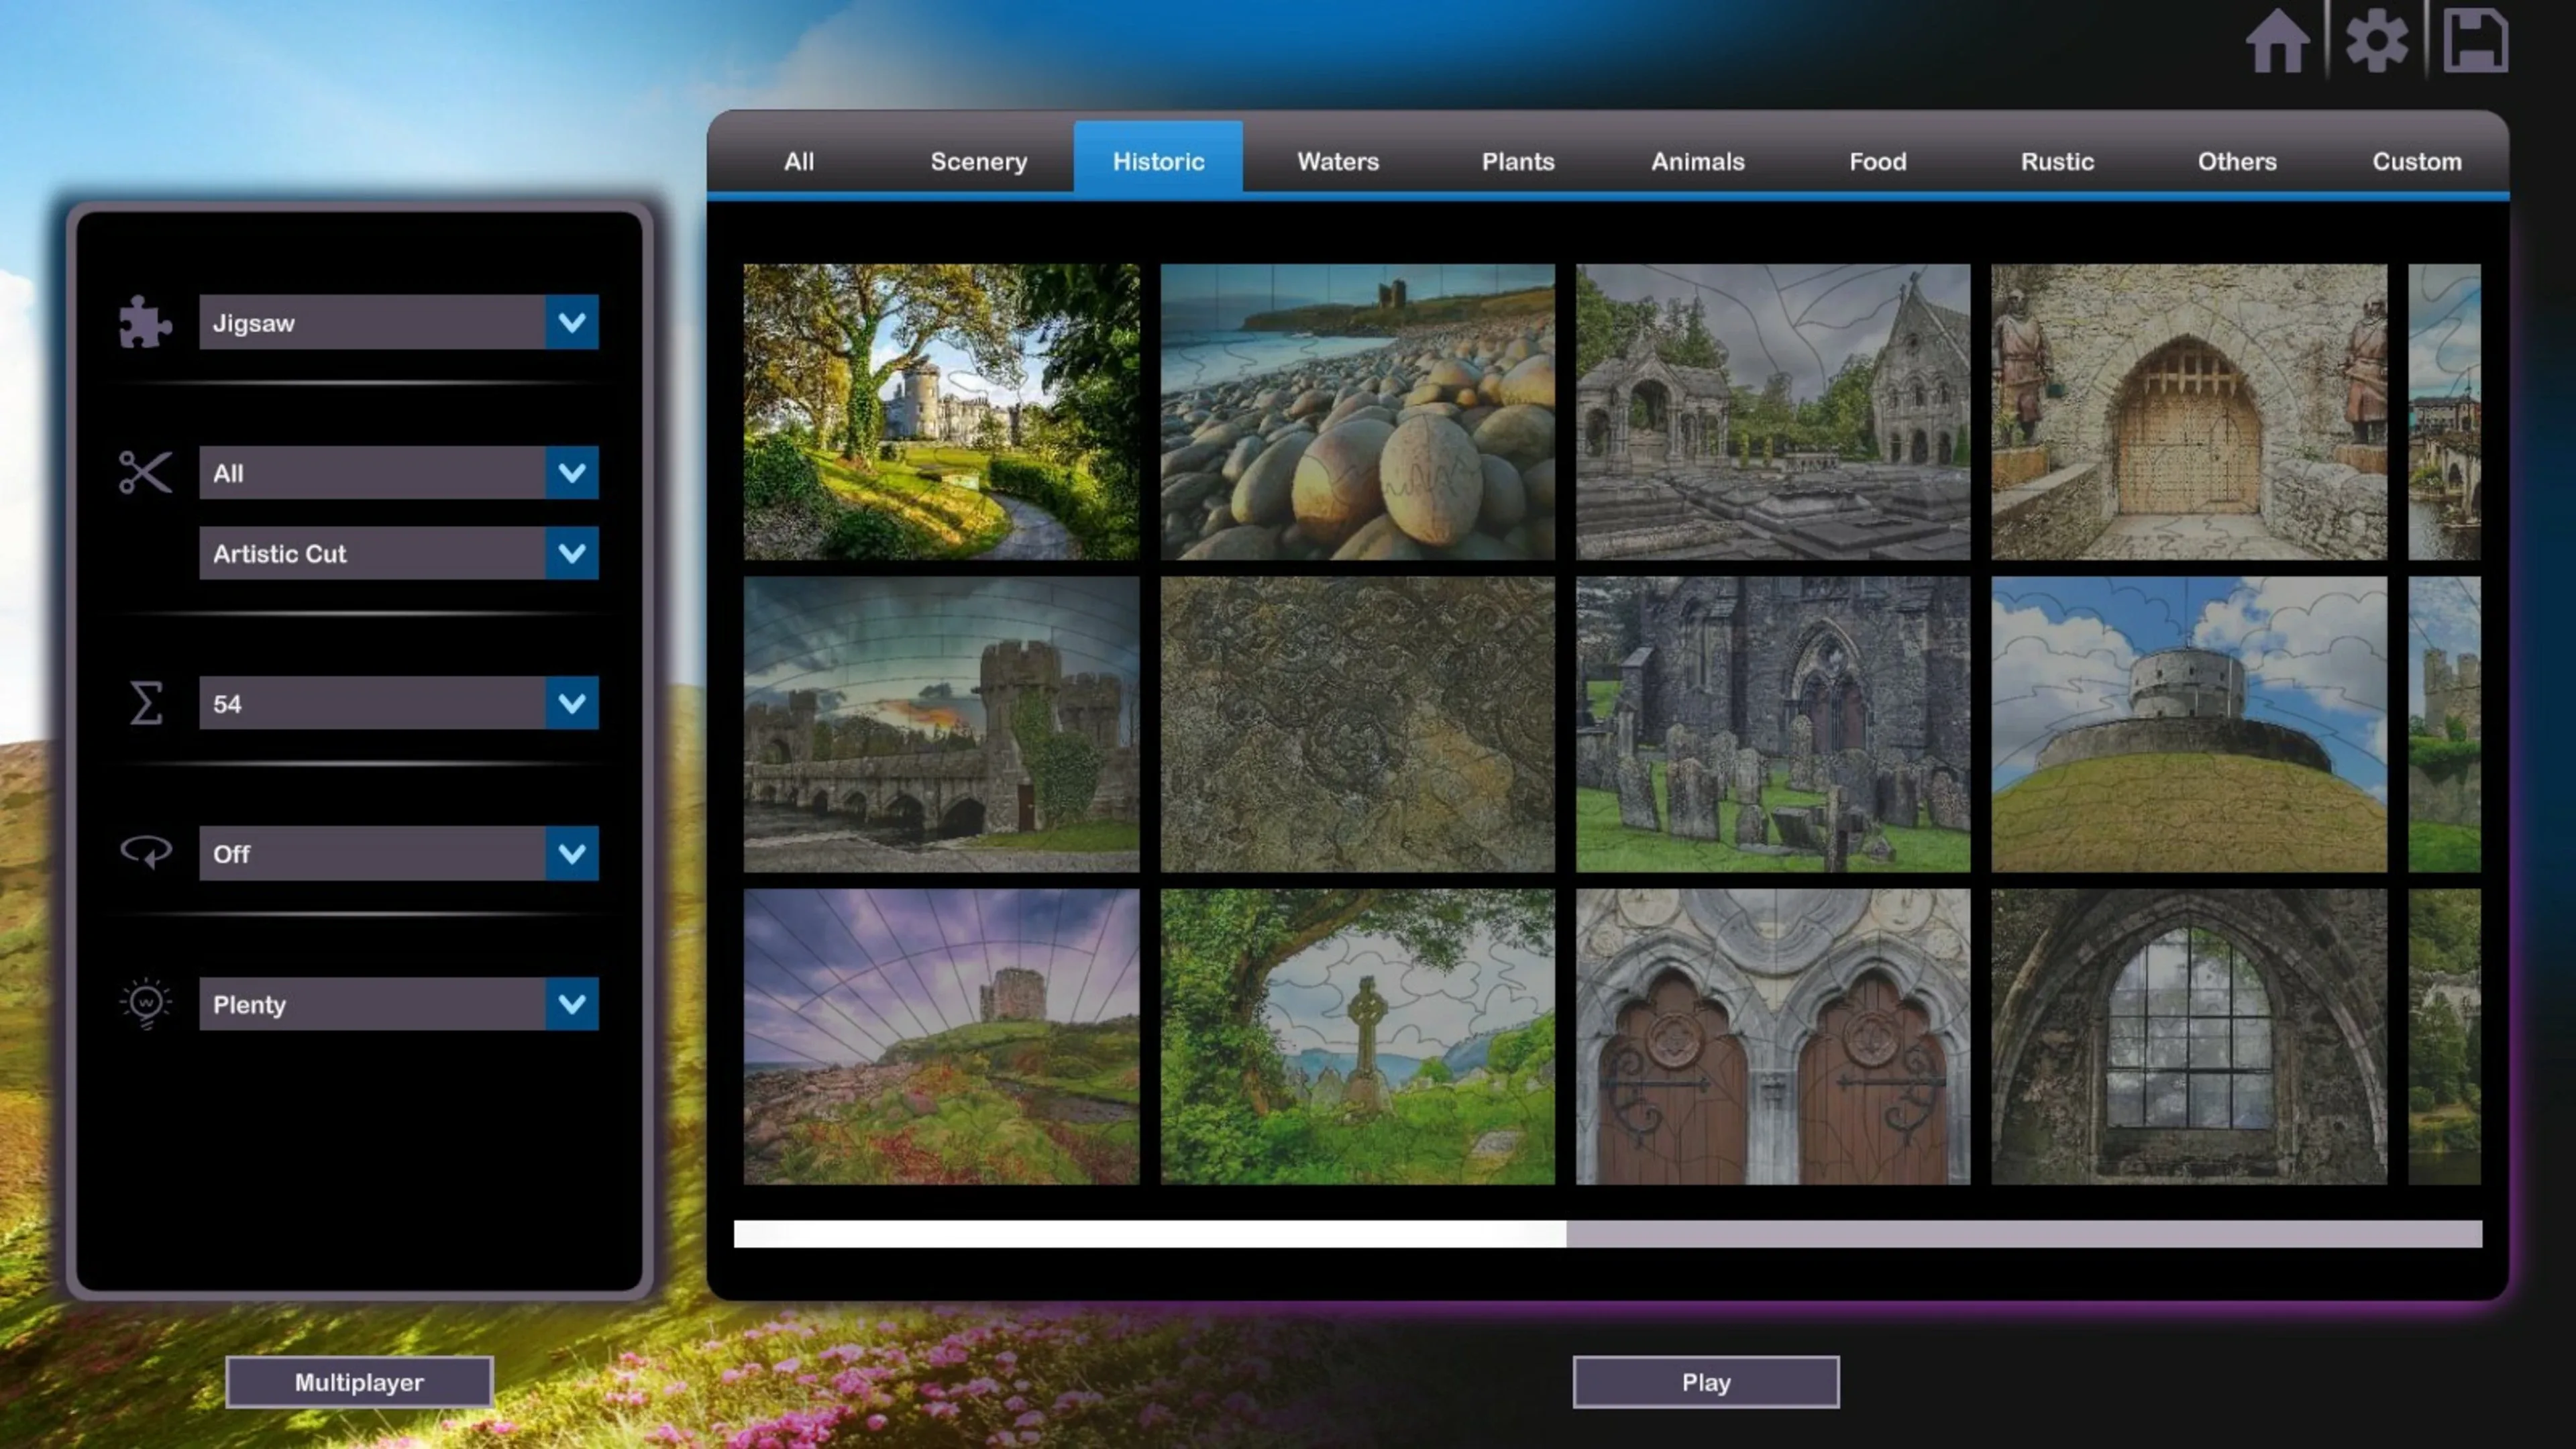This screenshot has width=2576, height=1449.
Task: Switch to the Animals tab
Action: [1697, 161]
